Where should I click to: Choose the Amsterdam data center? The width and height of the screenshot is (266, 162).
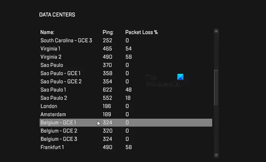tap(126, 114)
